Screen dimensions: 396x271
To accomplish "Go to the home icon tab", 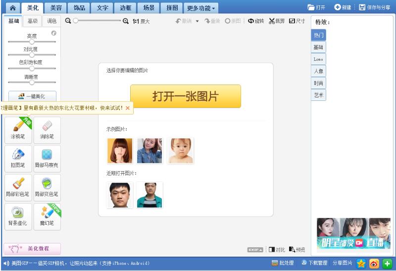I will 13,8.
